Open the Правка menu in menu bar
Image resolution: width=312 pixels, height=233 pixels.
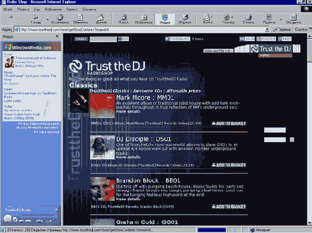tap(23, 10)
